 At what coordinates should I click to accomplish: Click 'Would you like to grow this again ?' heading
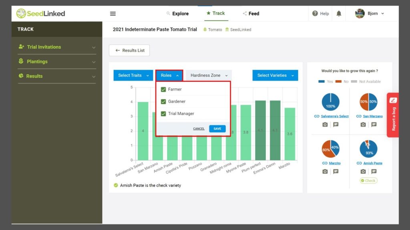click(x=350, y=71)
